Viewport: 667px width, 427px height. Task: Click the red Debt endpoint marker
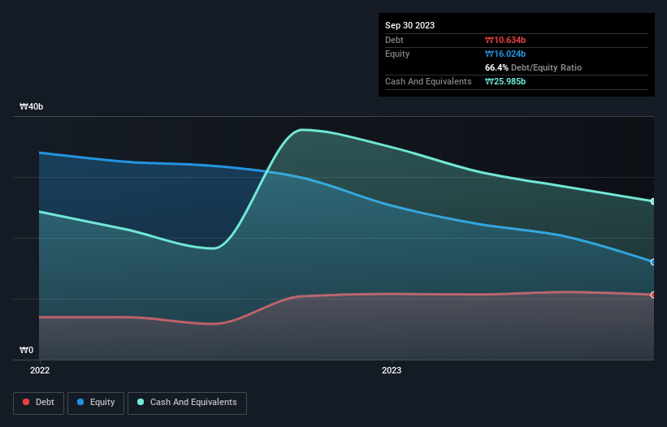click(653, 295)
